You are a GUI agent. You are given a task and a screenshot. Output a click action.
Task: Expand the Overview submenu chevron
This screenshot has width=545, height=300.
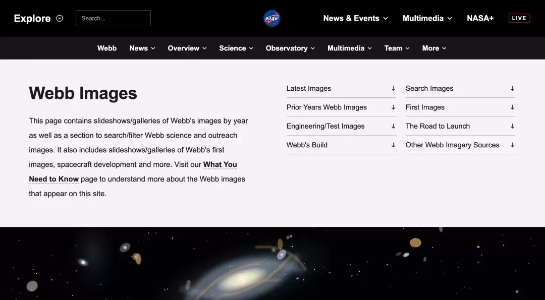[x=204, y=48]
